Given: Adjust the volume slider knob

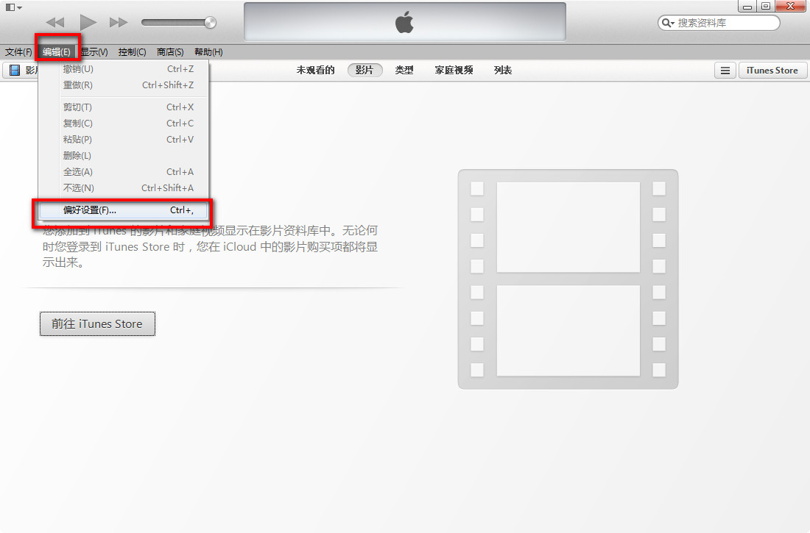Looking at the screenshot, I should point(211,22).
